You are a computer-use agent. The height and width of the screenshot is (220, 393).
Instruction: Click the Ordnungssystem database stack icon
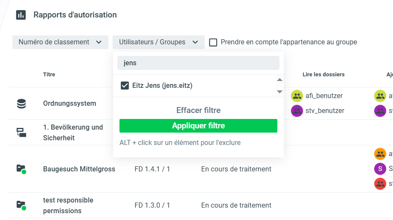pos(21,104)
